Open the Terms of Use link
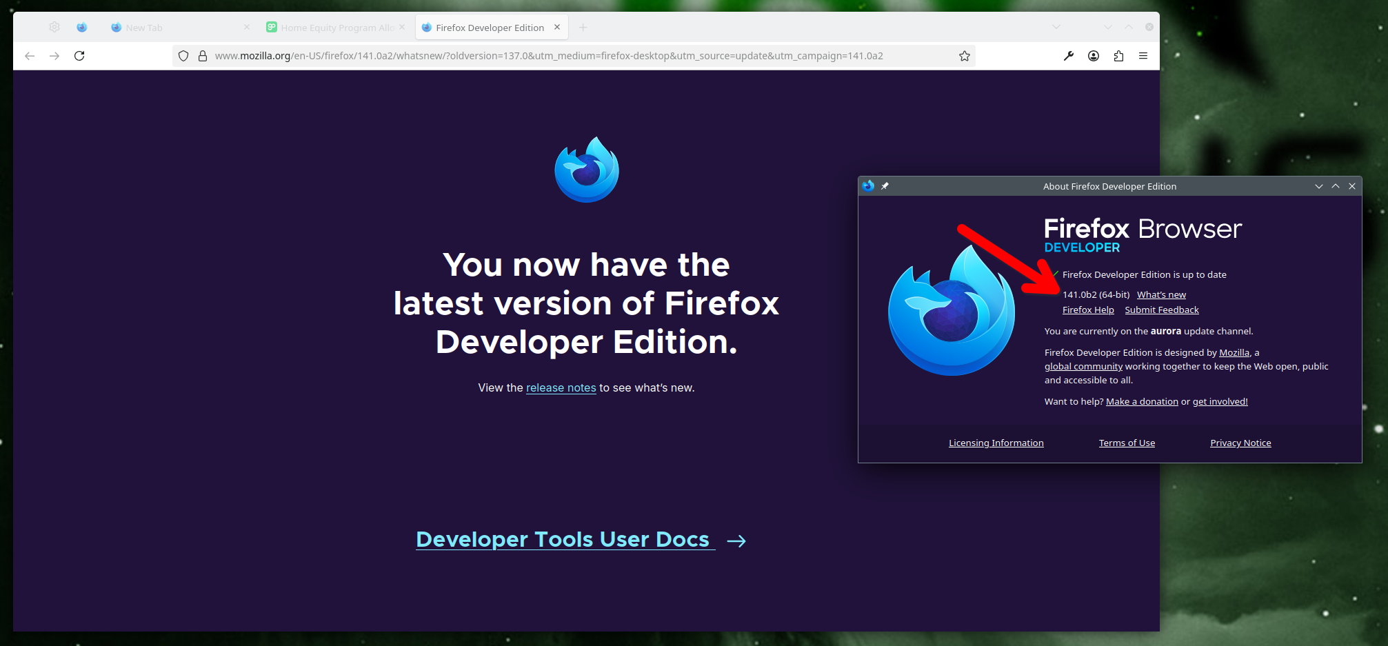 1127,443
